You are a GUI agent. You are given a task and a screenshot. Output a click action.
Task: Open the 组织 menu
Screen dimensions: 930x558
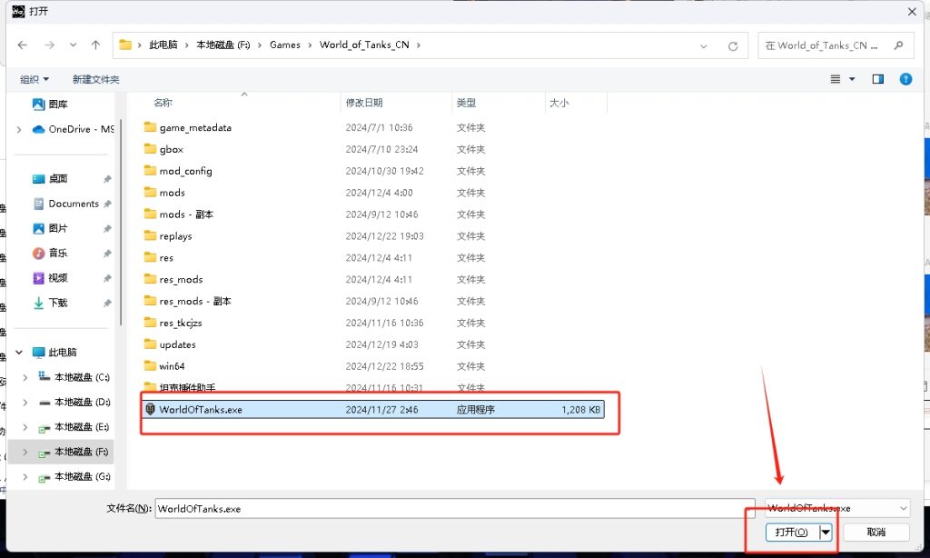pos(35,79)
